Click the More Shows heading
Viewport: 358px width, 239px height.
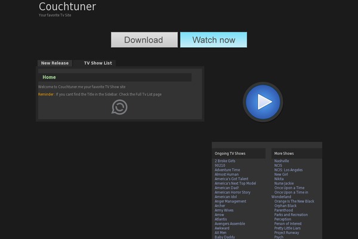[284, 154]
